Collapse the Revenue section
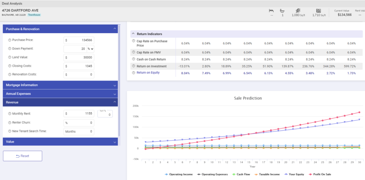This screenshot has width=365, height=180. click(60, 102)
